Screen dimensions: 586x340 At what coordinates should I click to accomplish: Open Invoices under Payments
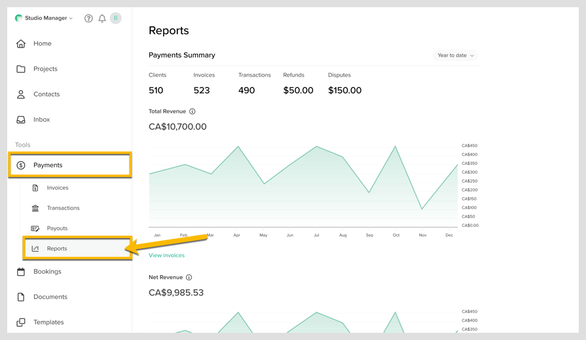tap(57, 188)
